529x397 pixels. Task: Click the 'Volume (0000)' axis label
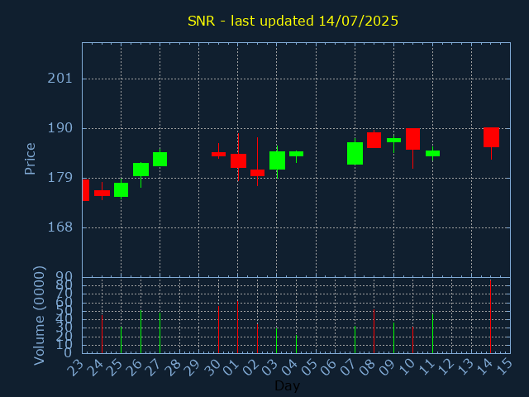coord(40,316)
